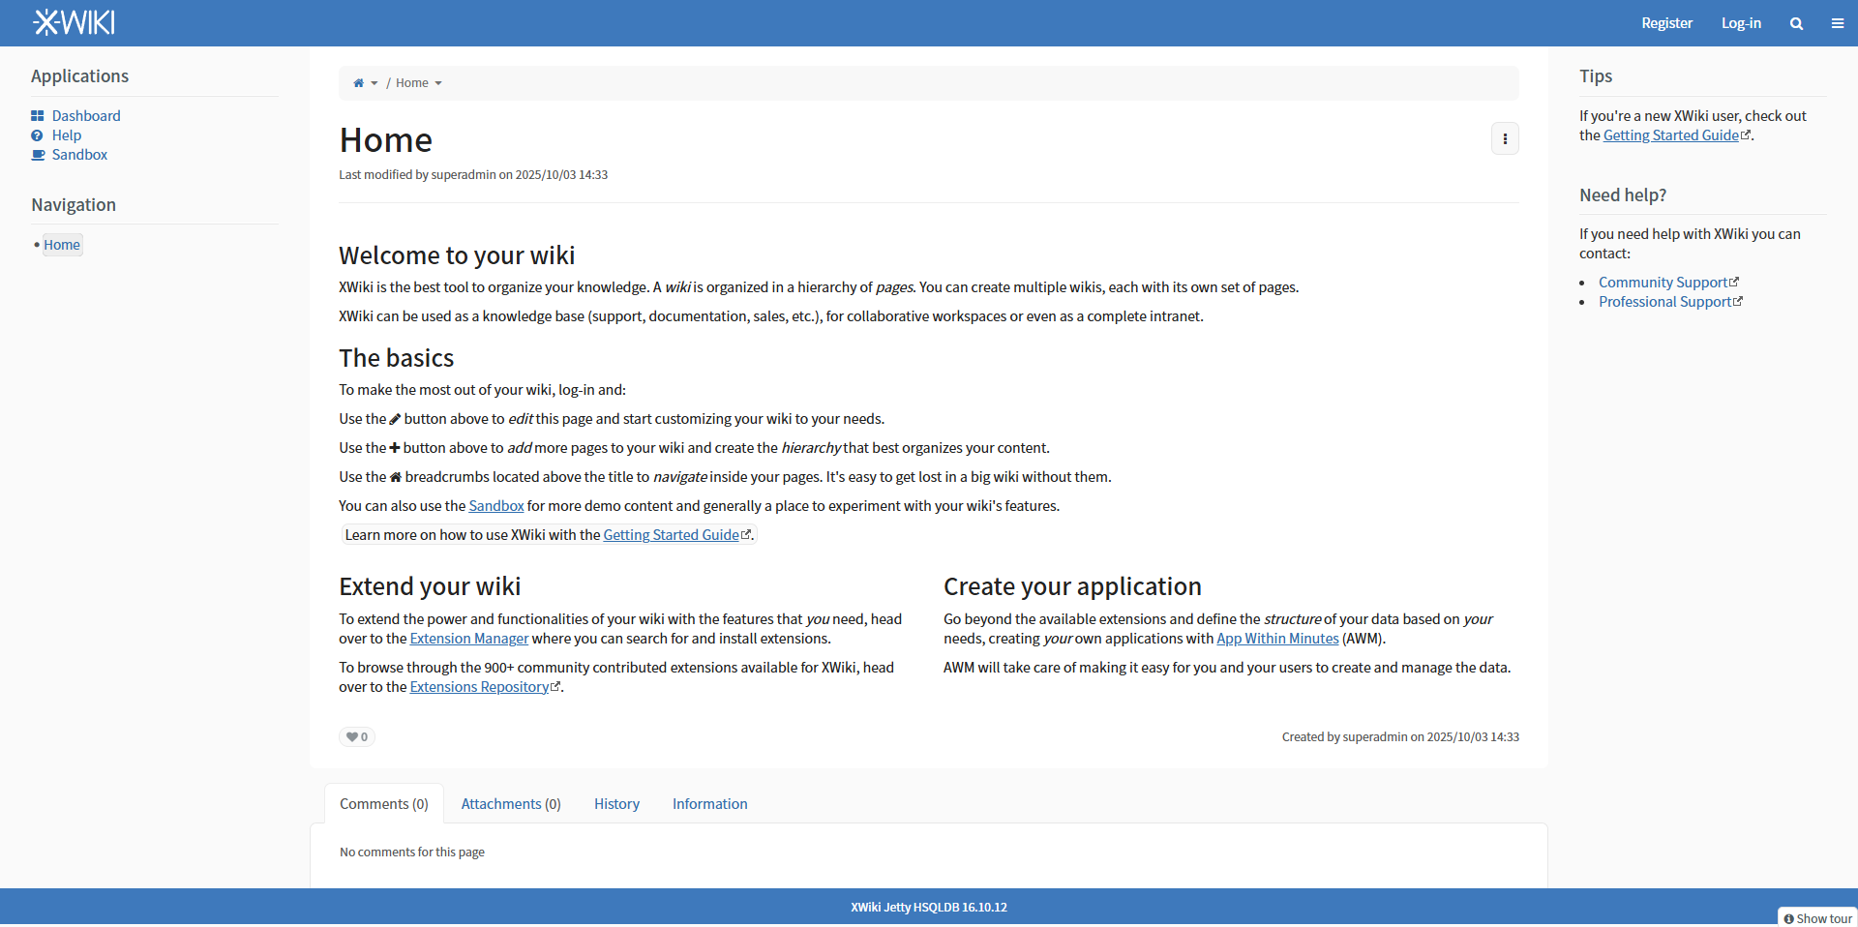Switch to the History tab
This screenshot has height=927, width=1858.
[616, 804]
